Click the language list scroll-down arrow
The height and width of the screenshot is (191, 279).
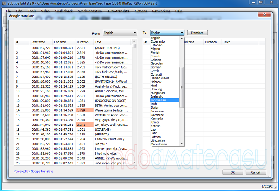(x=182, y=144)
